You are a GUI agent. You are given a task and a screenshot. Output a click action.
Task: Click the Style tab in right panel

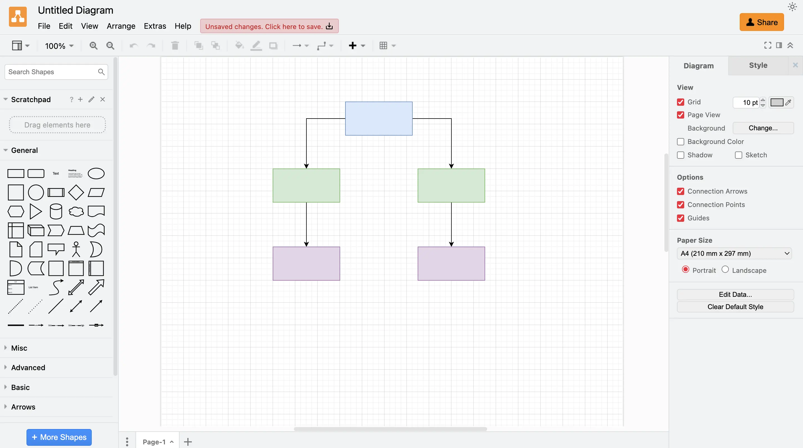click(x=758, y=65)
